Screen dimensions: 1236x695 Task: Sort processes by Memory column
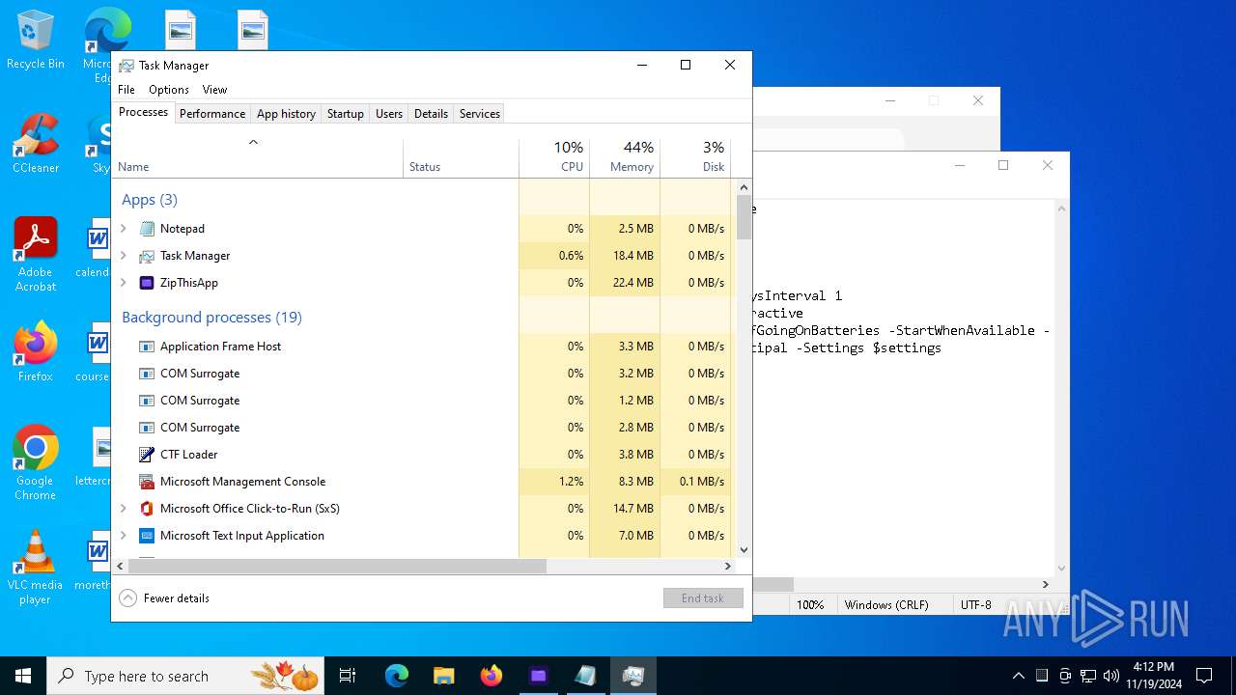click(625, 158)
